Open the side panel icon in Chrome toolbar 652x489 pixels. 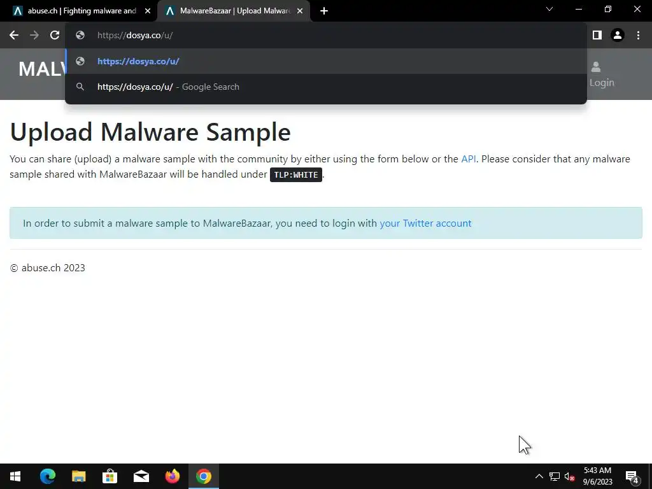pyautogui.click(x=597, y=36)
